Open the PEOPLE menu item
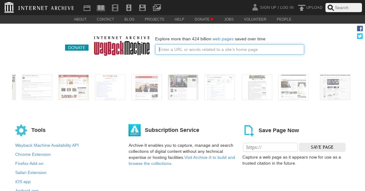The image size is (365, 191). click(284, 19)
